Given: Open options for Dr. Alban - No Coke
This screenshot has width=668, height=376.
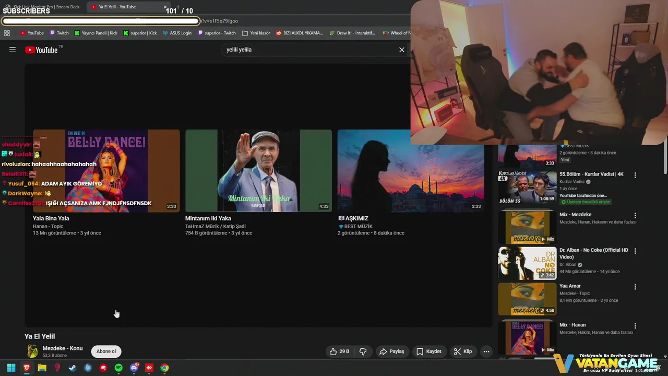Looking at the screenshot, I should pos(635,251).
